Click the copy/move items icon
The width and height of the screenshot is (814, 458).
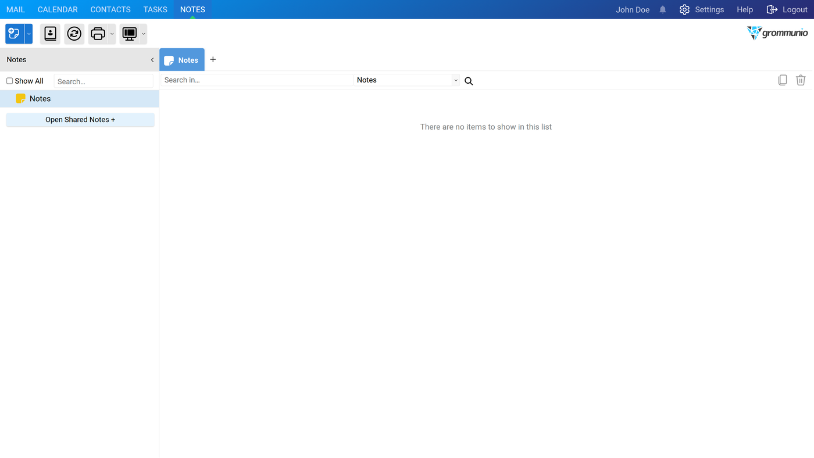(783, 80)
